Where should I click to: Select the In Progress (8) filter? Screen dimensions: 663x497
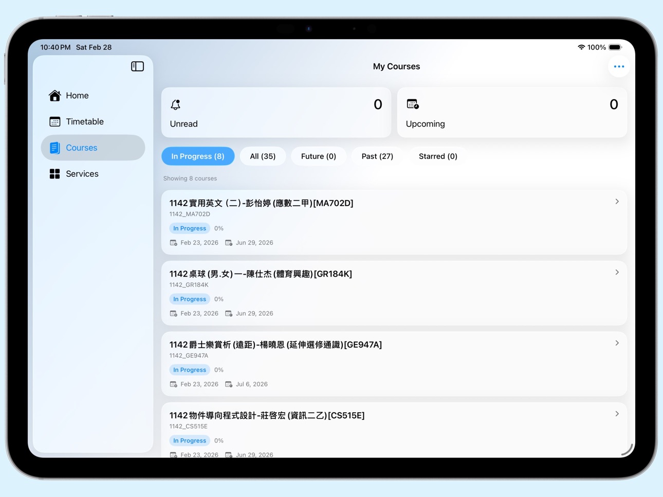pyautogui.click(x=198, y=156)
